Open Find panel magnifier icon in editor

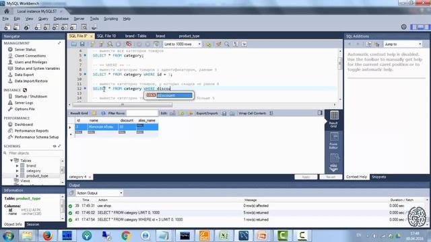[227, 44]
